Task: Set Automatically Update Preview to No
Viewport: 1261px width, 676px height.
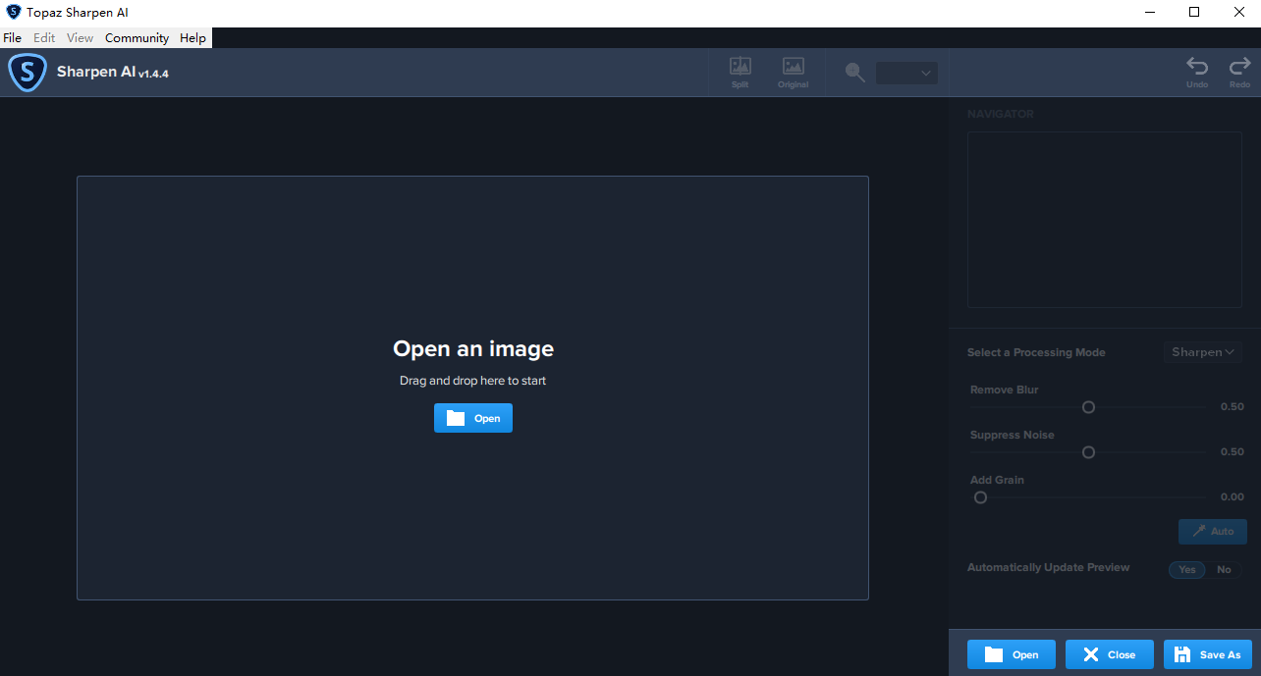Action: coord(1224,570)
